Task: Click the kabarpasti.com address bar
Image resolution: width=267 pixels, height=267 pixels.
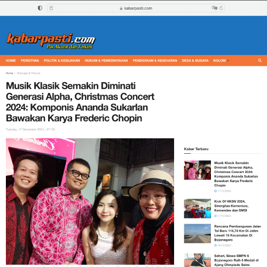Action: pyautogui.click(x=136, y=8)
